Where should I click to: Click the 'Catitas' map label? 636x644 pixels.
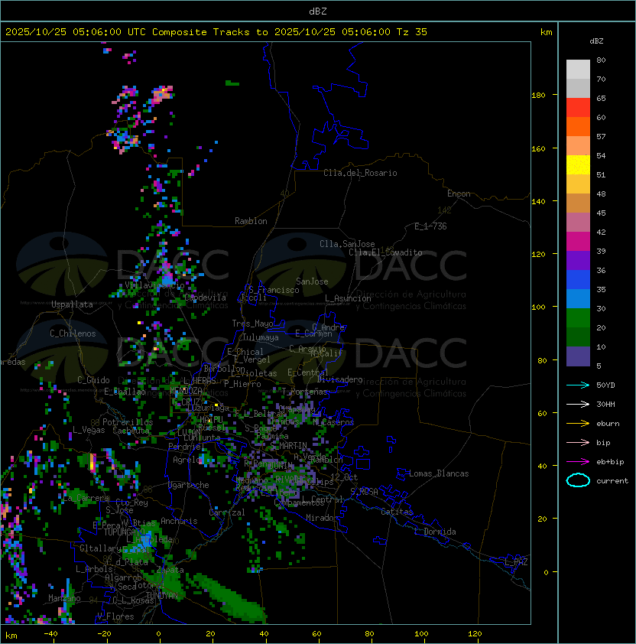tap(397, 512)
